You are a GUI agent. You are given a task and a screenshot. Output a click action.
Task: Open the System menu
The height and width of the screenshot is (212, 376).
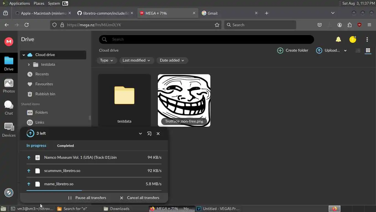pyautogui.click(x=54, y=3)
